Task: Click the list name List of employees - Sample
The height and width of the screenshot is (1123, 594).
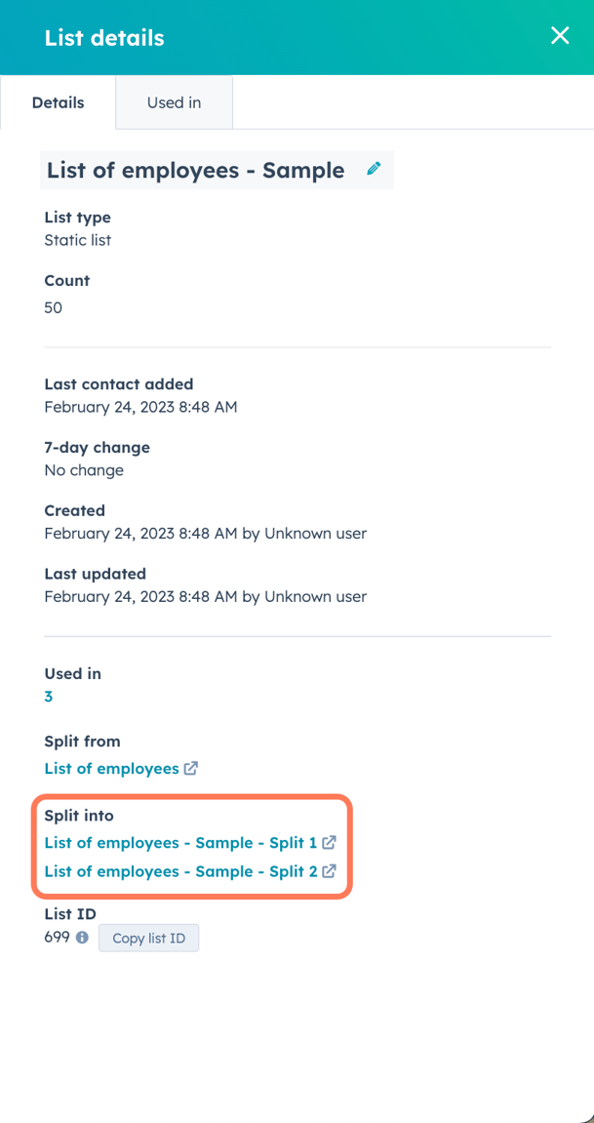Action: point(195,171)
